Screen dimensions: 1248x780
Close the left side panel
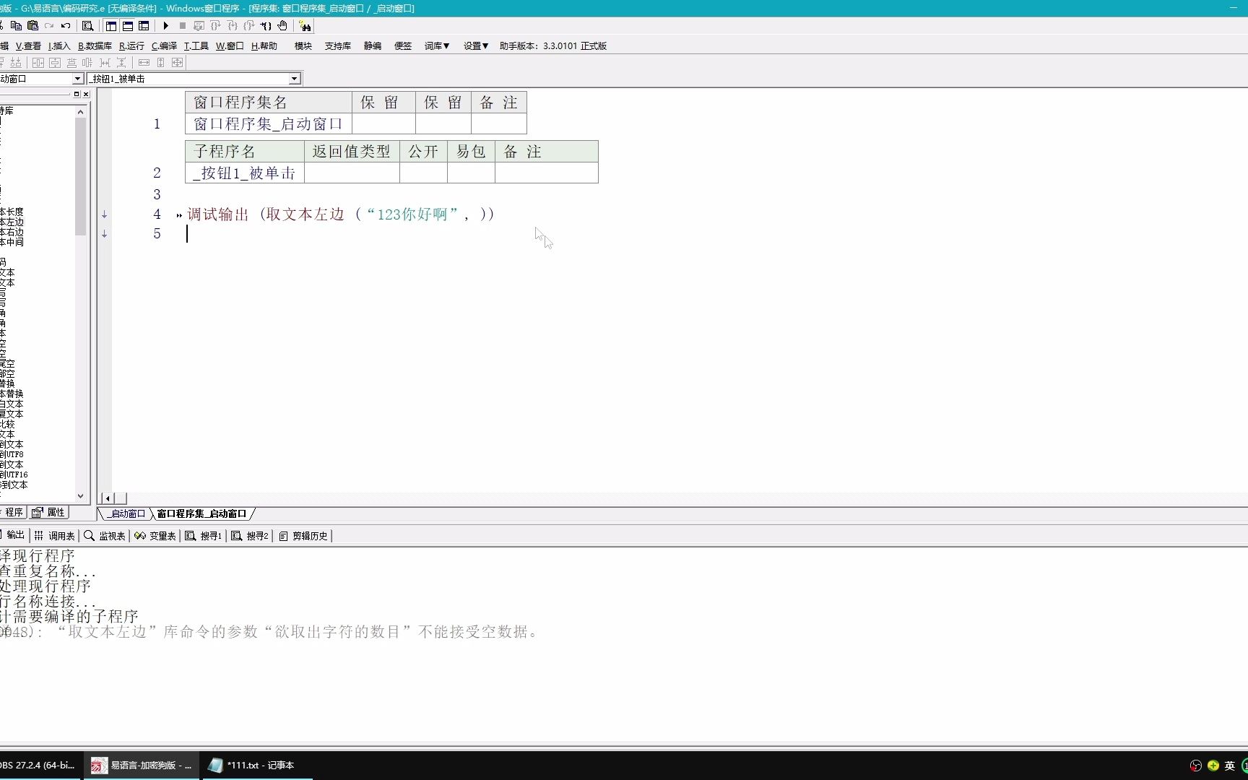point(86,94)
